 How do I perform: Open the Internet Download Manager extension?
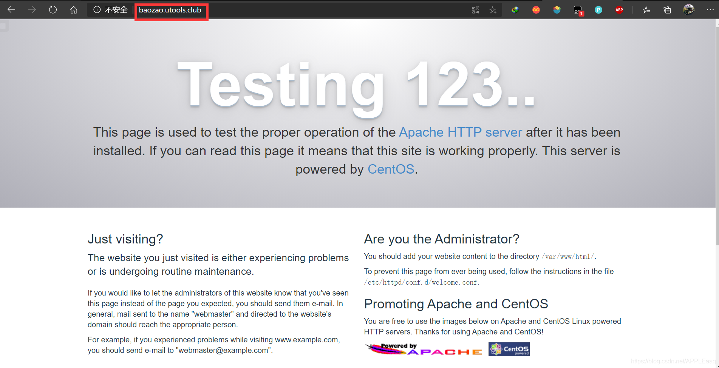pyautogui.click(x=515, y=10)
